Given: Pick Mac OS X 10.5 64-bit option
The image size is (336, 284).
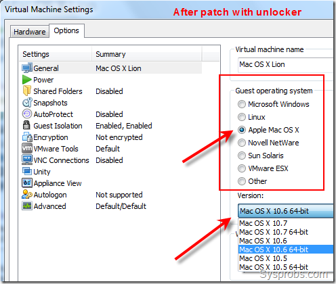Looking at the screenshot, I should pyautogui.click(x=286, y=267).
